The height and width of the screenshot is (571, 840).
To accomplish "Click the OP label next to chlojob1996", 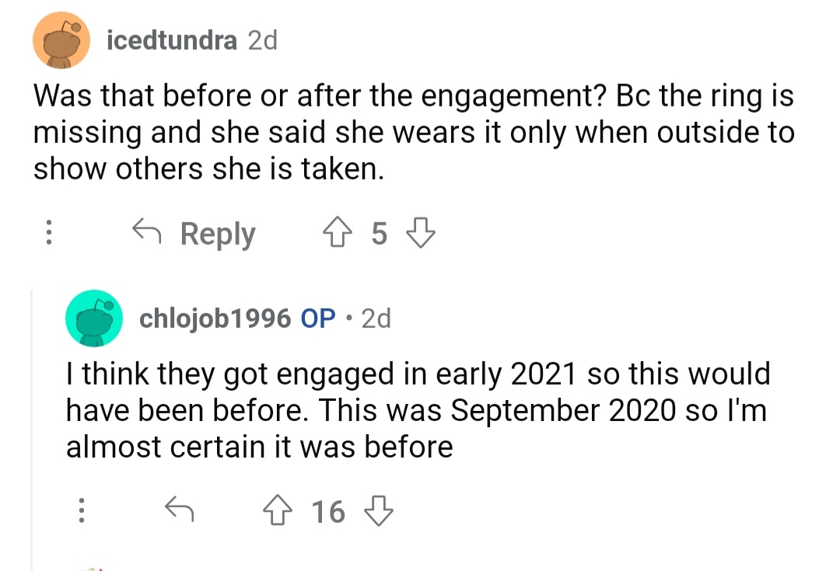I will coord(318,318).
